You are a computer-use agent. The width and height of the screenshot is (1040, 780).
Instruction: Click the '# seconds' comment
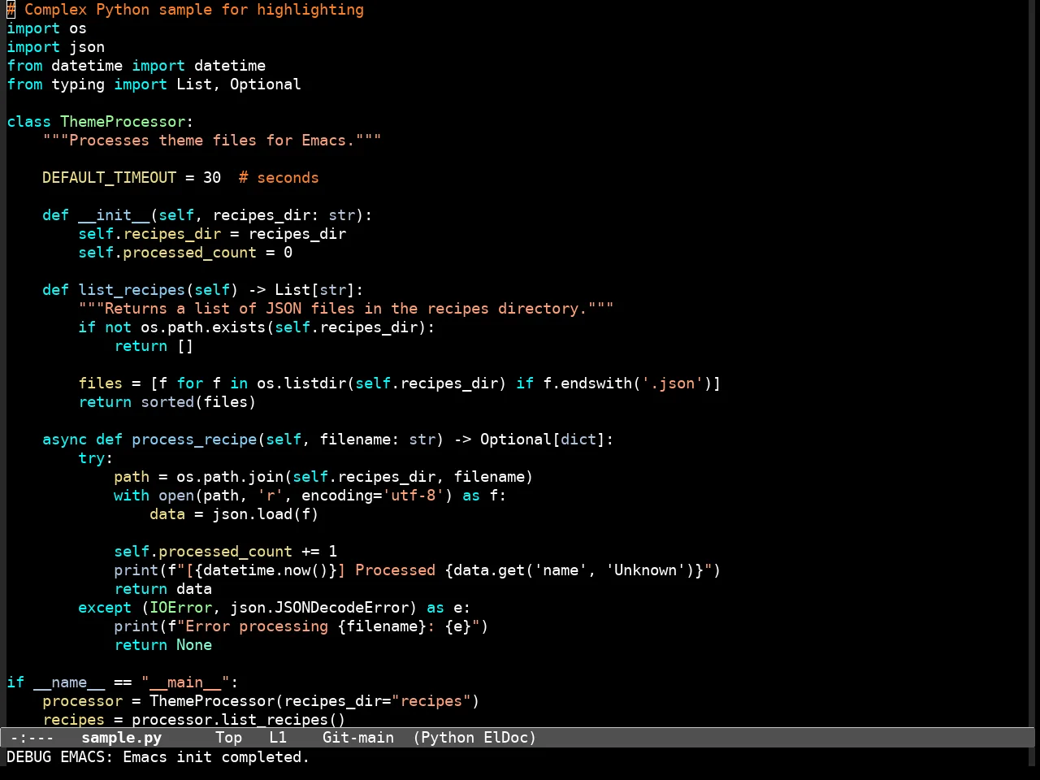[x=279, y=178]
